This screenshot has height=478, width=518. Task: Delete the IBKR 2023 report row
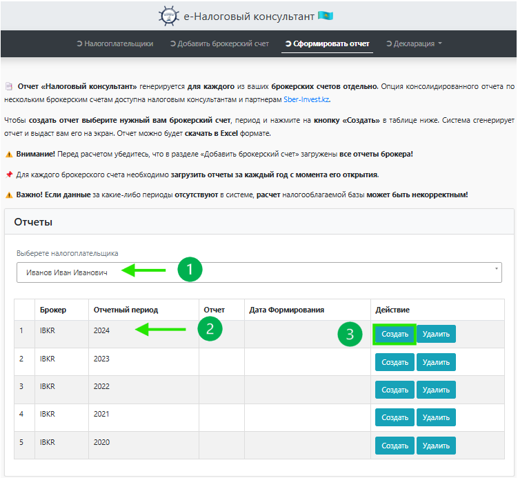[436, 362]
